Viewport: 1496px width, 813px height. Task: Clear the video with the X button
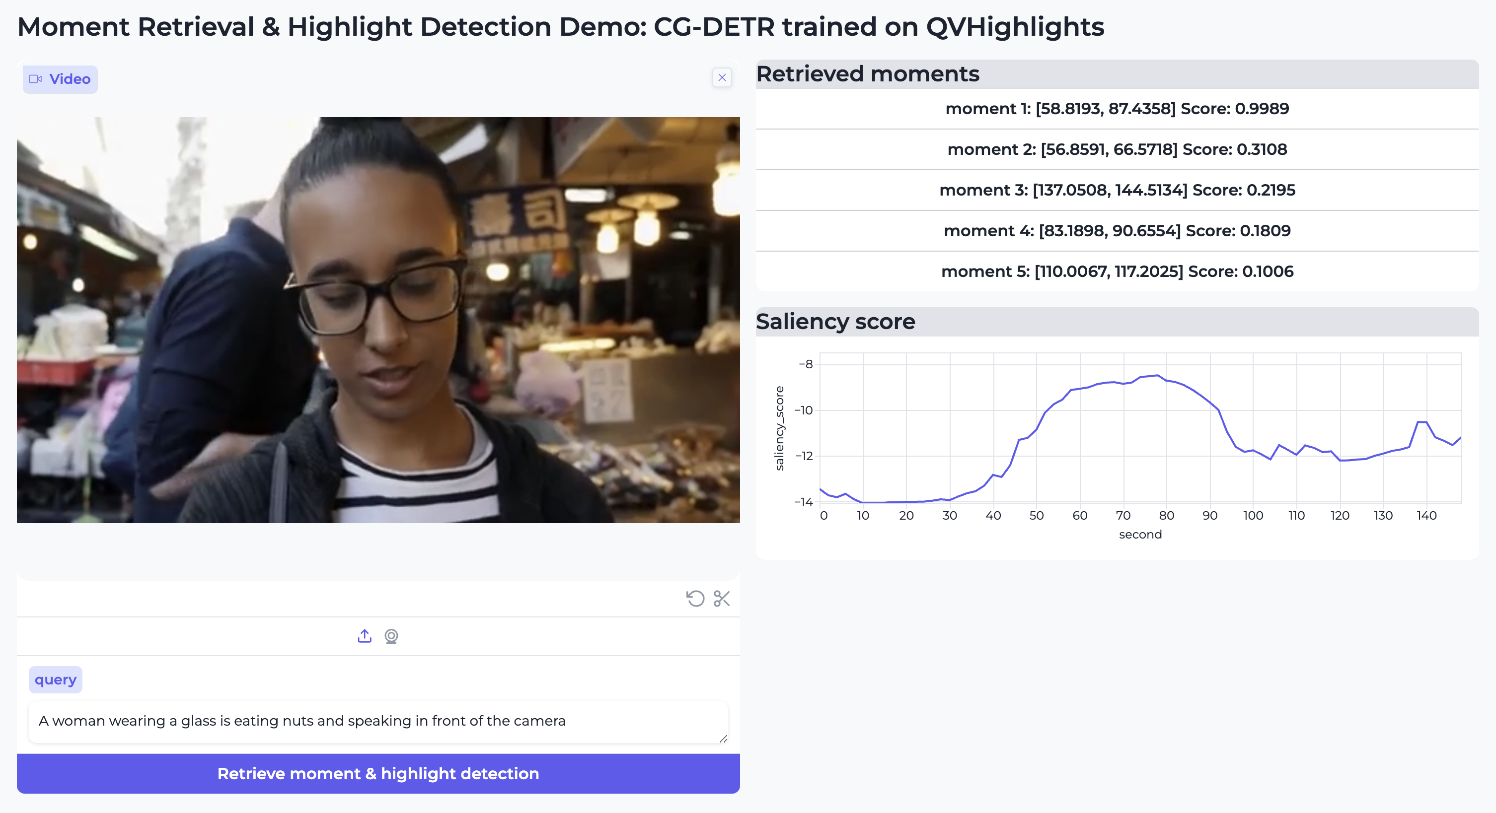(x=722, y=77)
